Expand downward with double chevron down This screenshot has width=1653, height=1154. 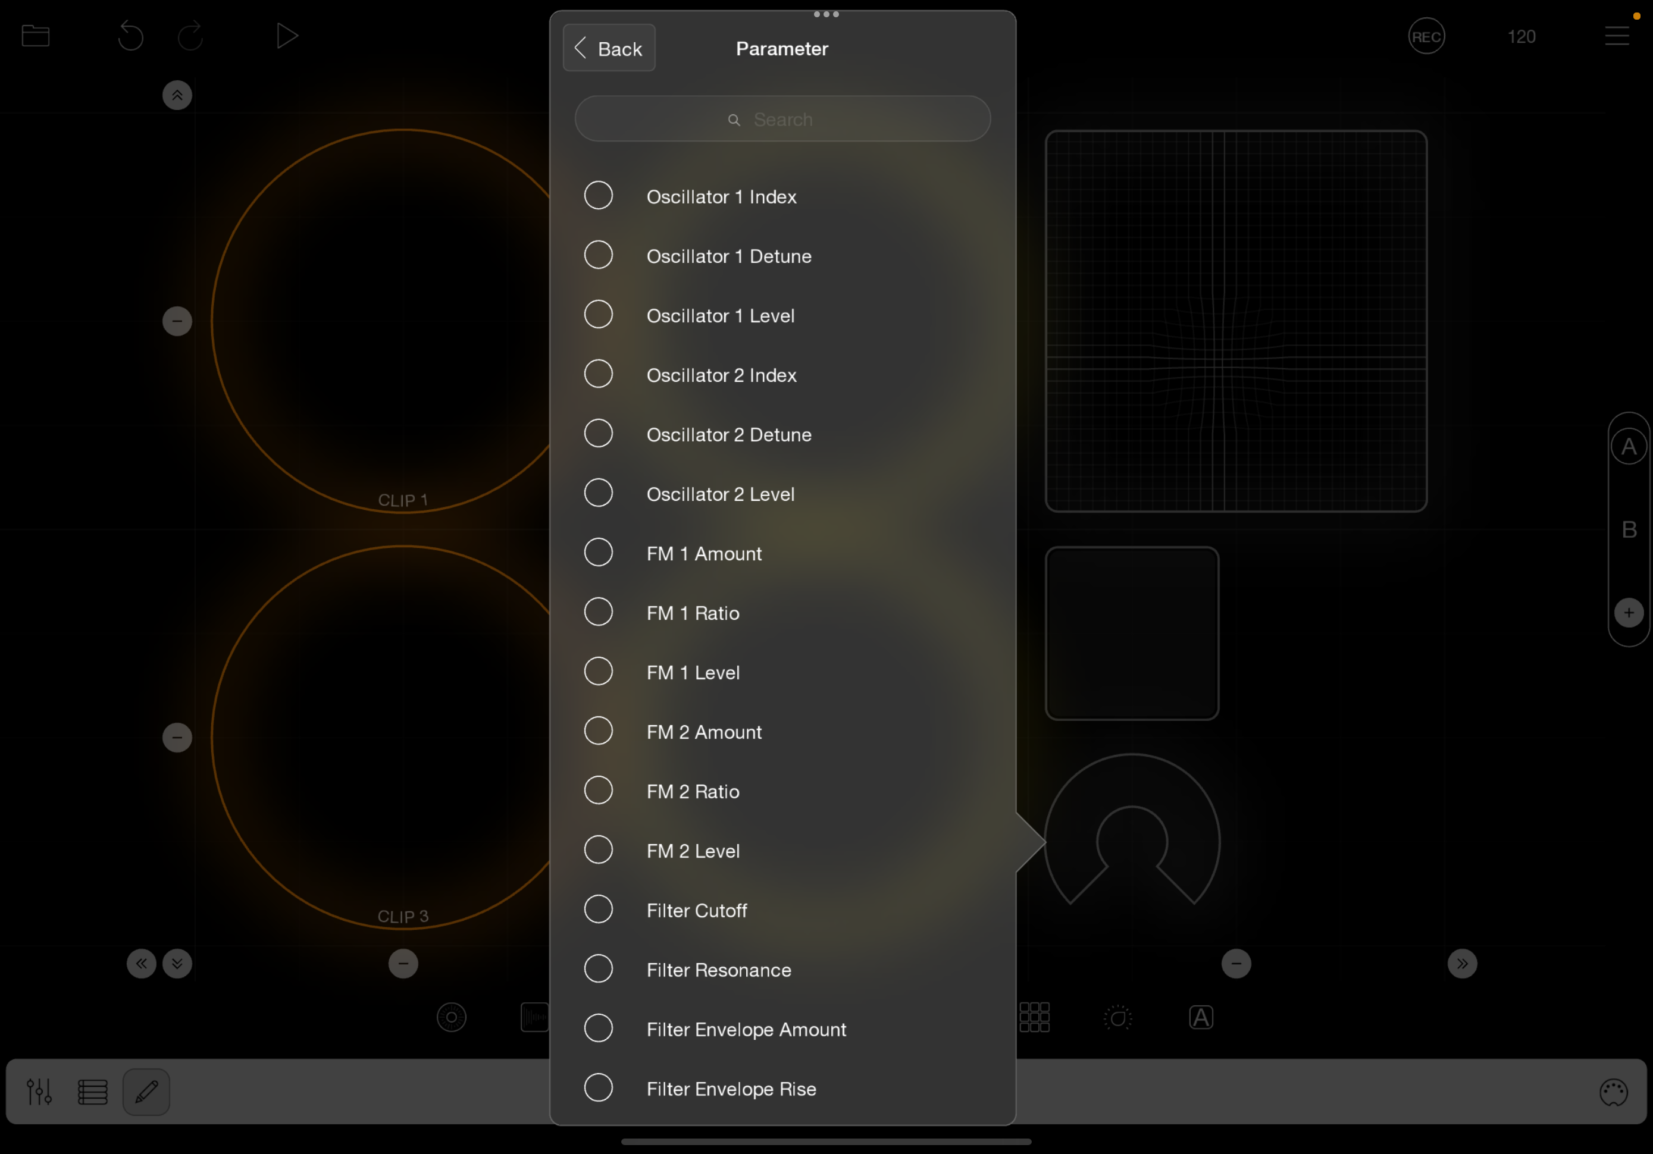point(177,963)
